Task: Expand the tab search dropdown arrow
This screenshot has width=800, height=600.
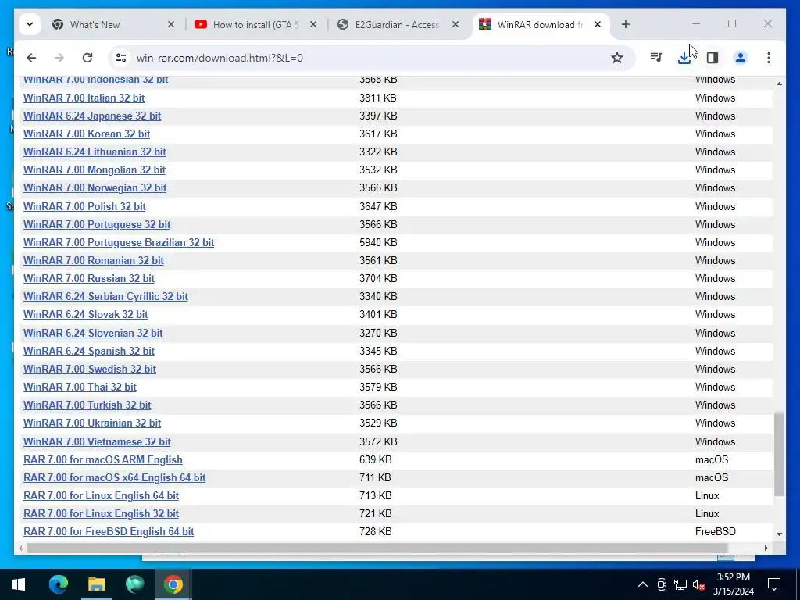Action: 30,24
